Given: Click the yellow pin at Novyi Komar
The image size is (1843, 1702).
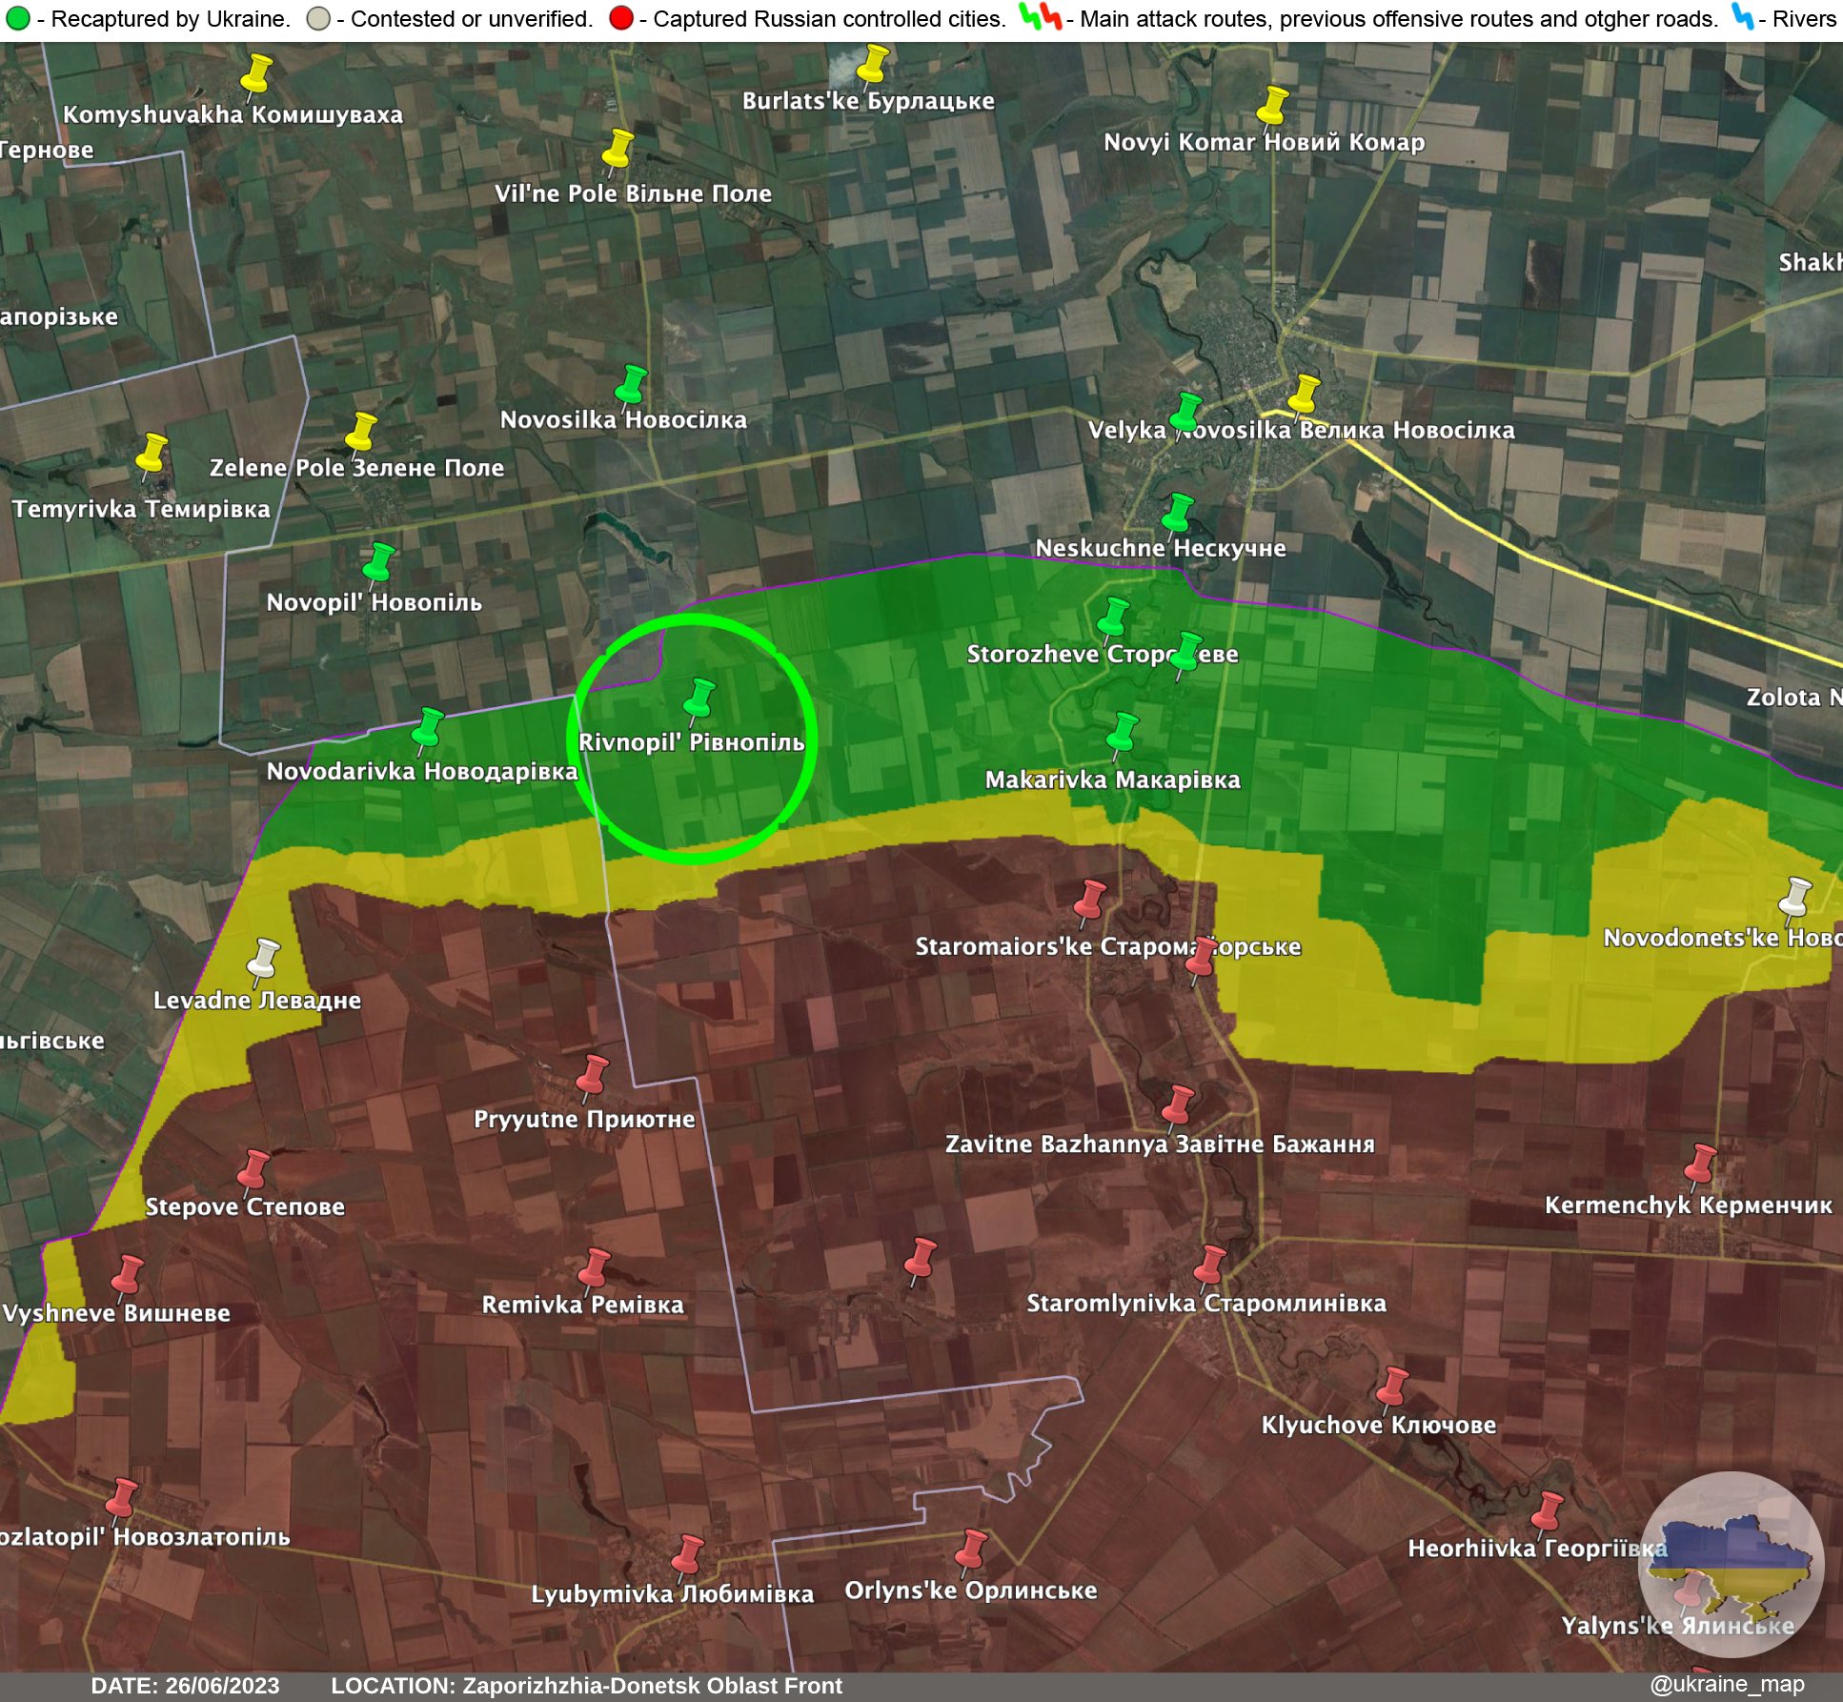Looking at the screenshot, I should 1272,104.
